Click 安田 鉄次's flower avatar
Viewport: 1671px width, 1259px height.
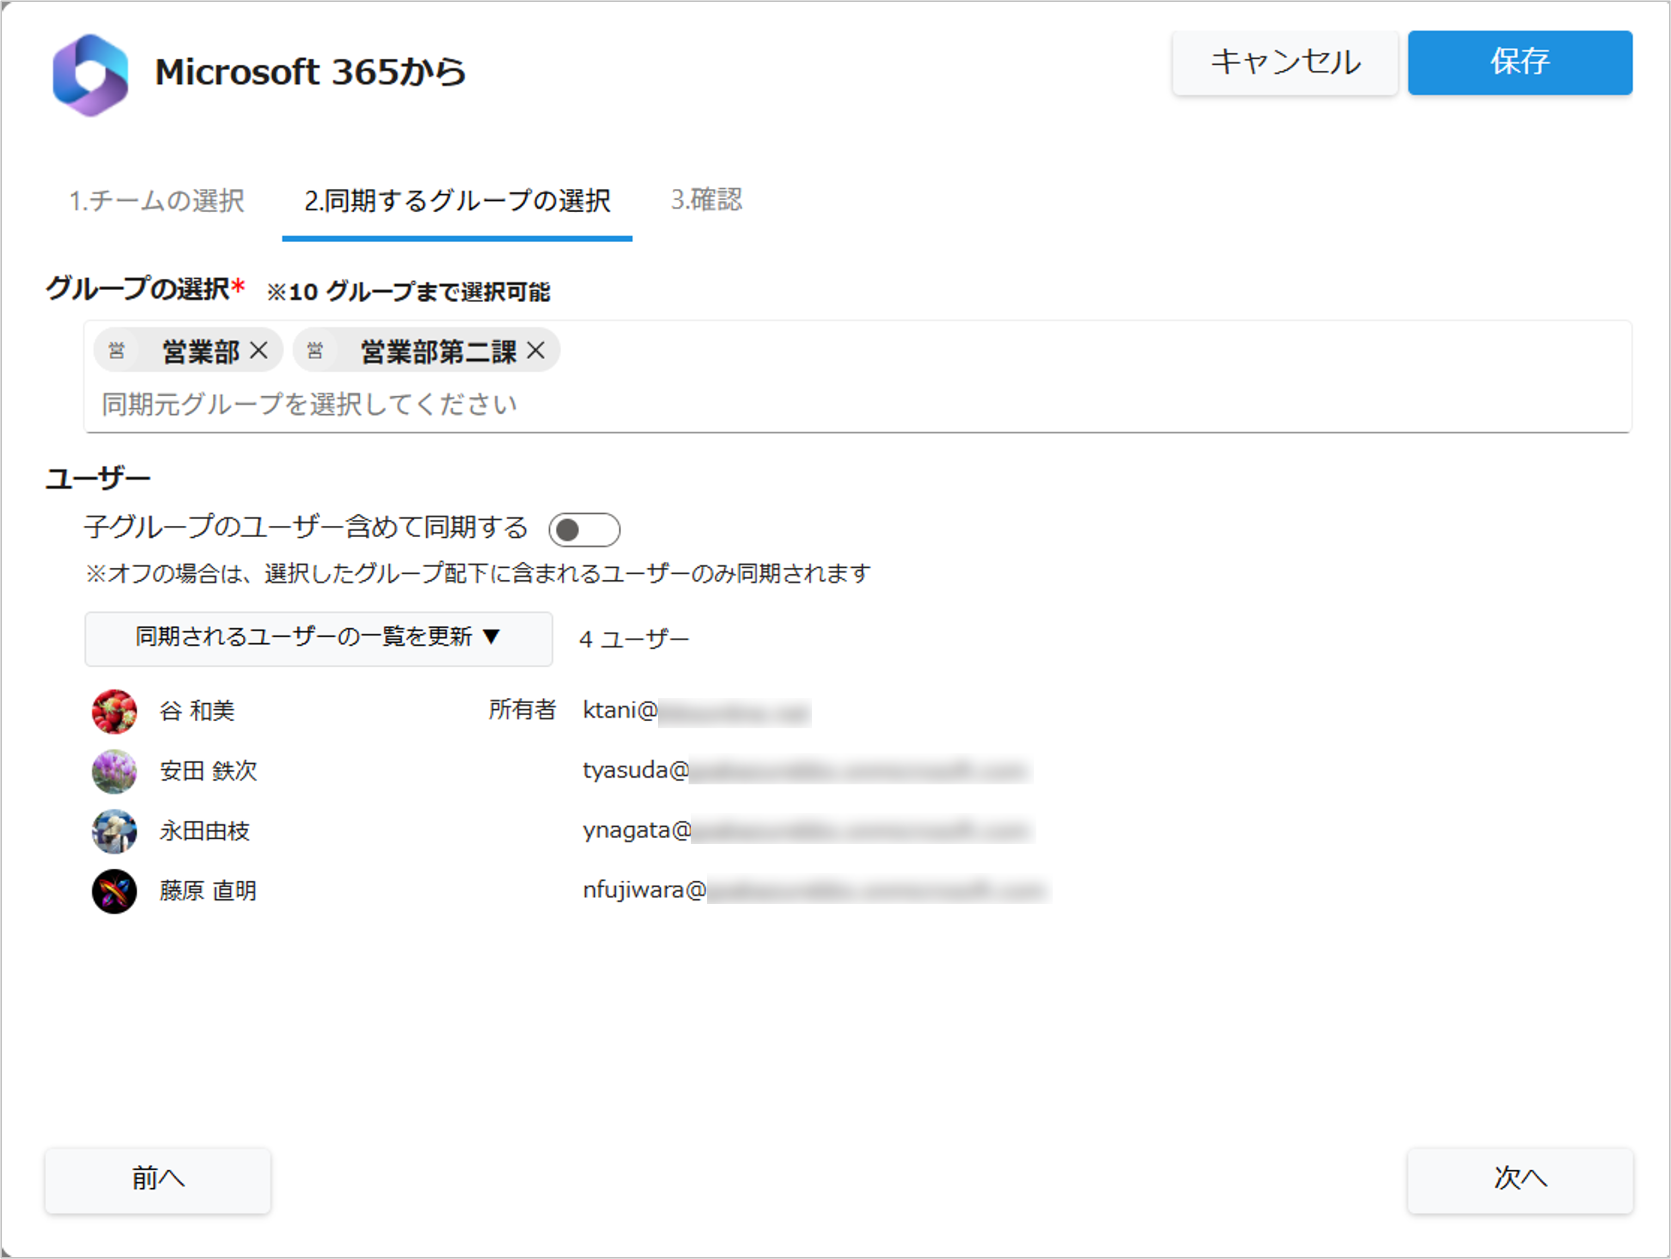[x=114, y=770]
